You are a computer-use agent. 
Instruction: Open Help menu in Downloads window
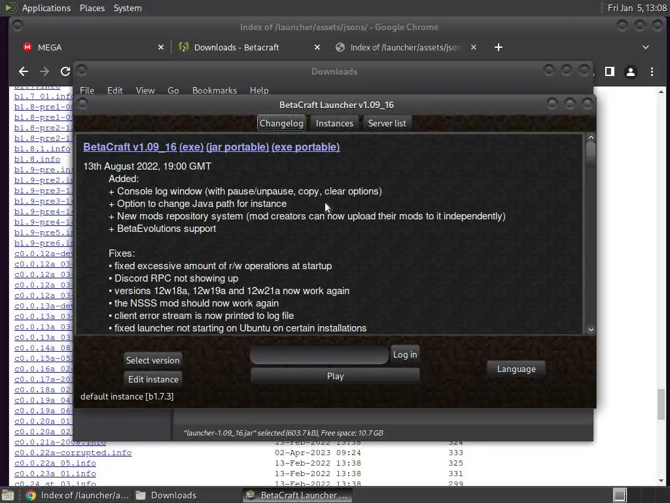[259, 90]
